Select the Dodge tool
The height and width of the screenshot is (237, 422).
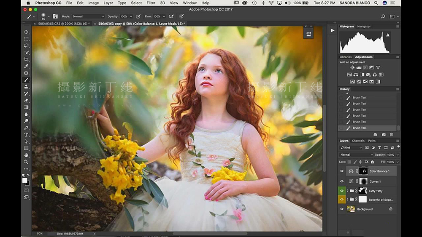click(26, 121)
